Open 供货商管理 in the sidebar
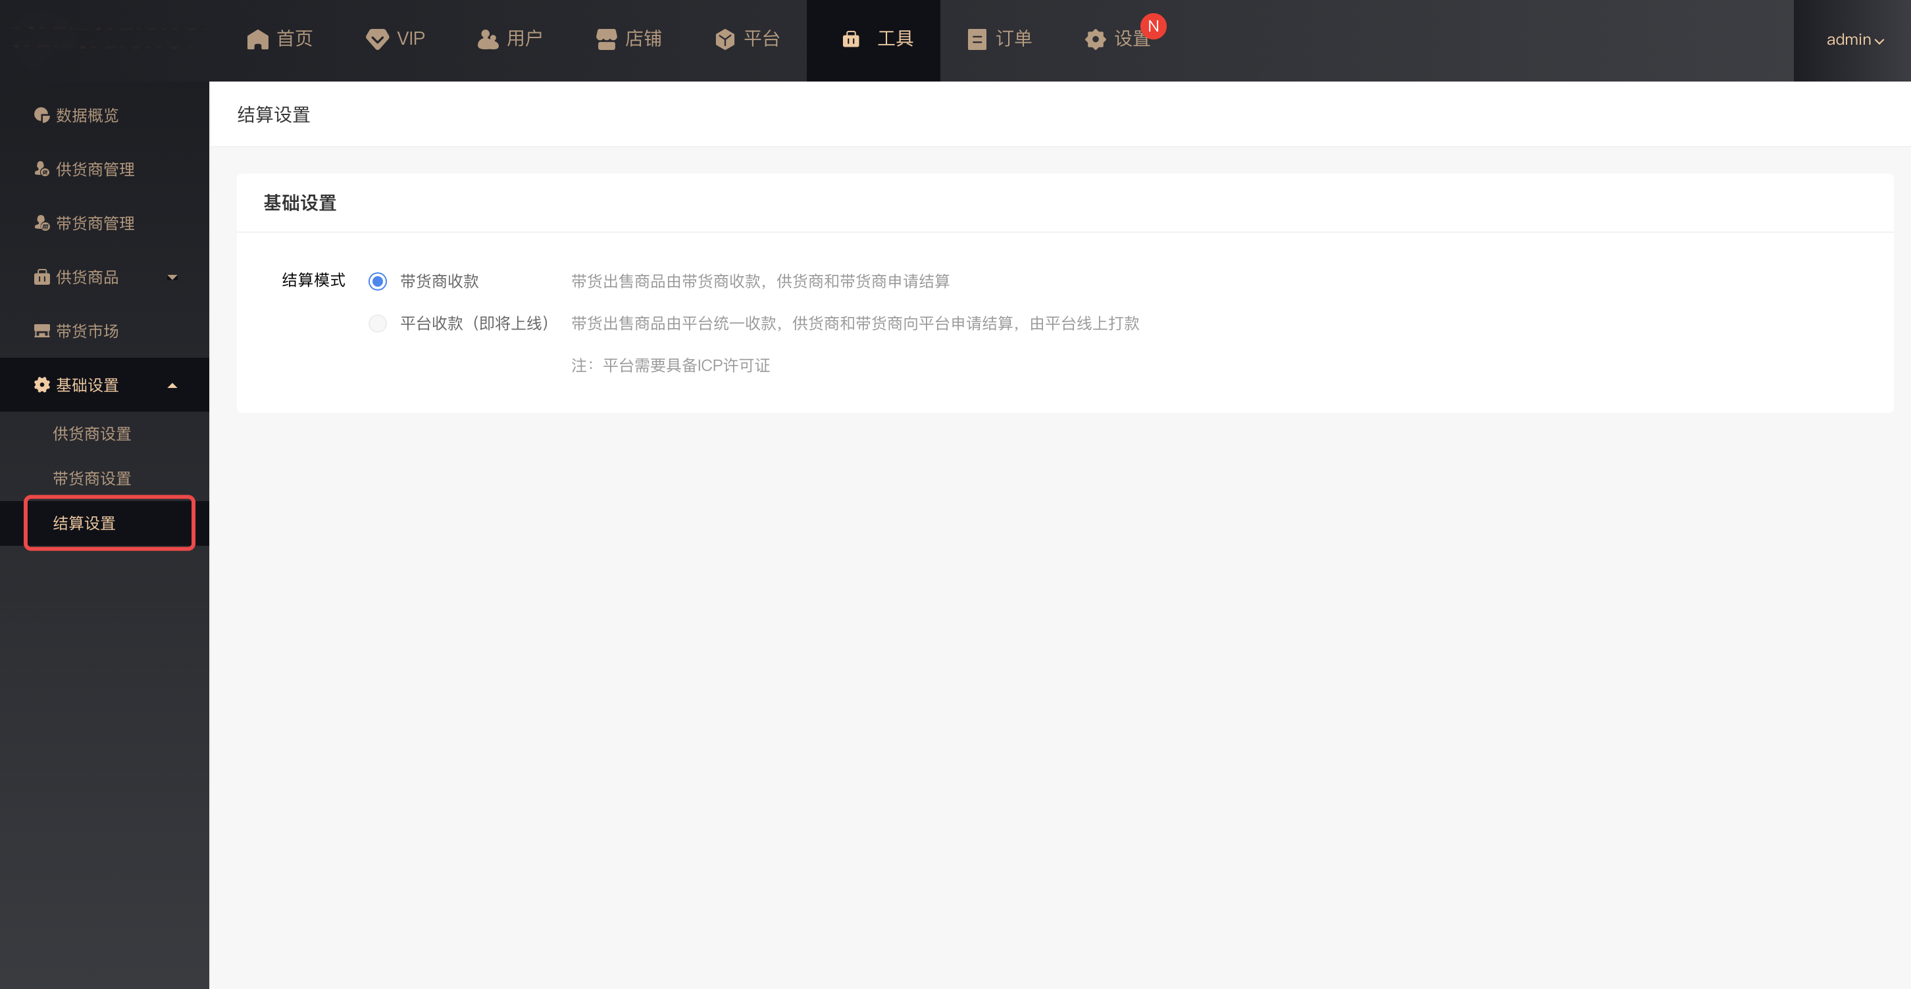 point(95,169)
